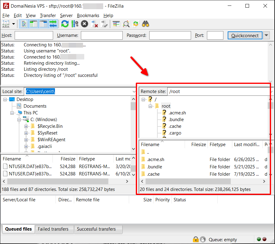This screenshot has height=244, width=275.
Task: Expand the .gaiacli folder
Action: 26,146
